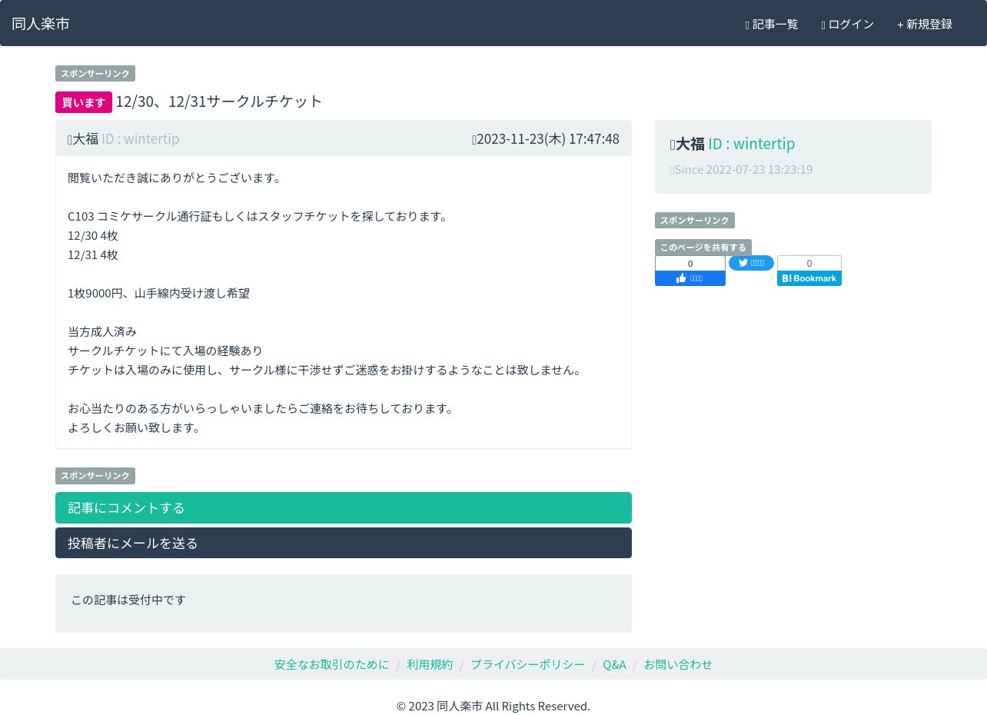Open お問い合わせ contact link
987x715 pixels.
point(678,664)
